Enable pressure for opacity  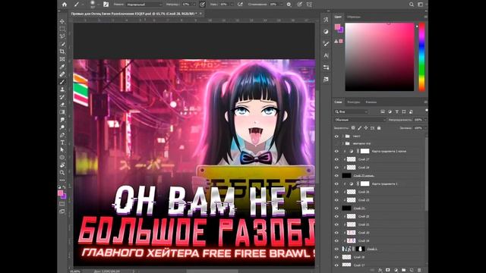(x=203, y=5)
